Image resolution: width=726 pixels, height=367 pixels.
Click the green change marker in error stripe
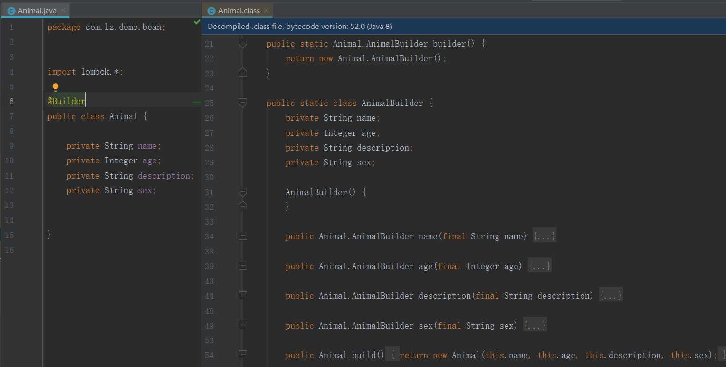[197, 102]
